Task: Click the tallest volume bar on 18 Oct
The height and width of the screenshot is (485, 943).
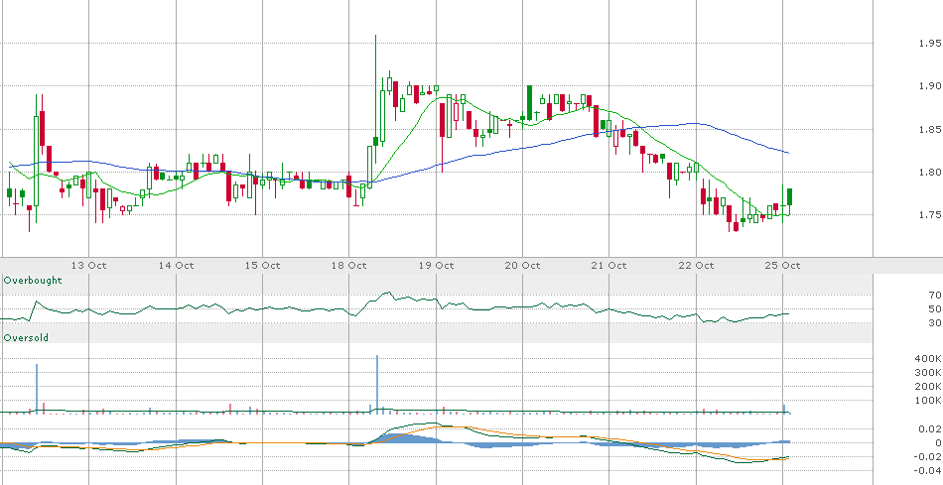Action: pyautogui.click(x=377, y=384)
